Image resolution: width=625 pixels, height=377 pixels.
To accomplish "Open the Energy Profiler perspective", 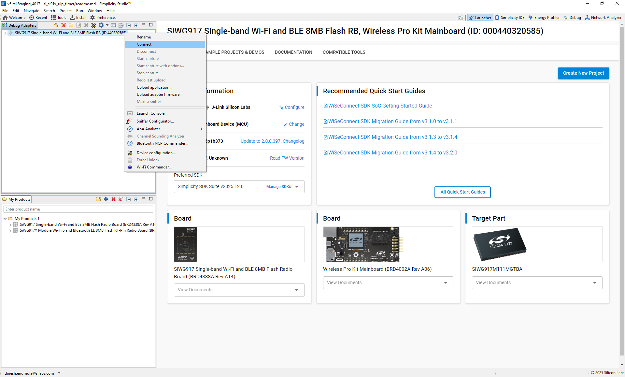I will click(x=544, y=18).
